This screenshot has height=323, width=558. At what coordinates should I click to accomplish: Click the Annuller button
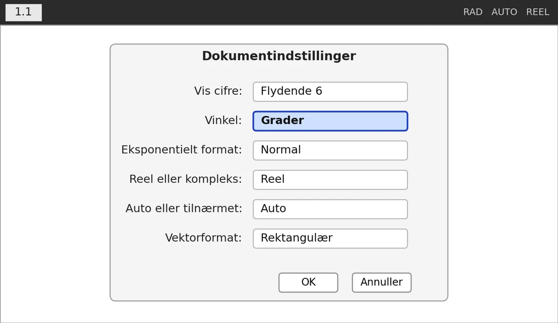click(382, 283)
